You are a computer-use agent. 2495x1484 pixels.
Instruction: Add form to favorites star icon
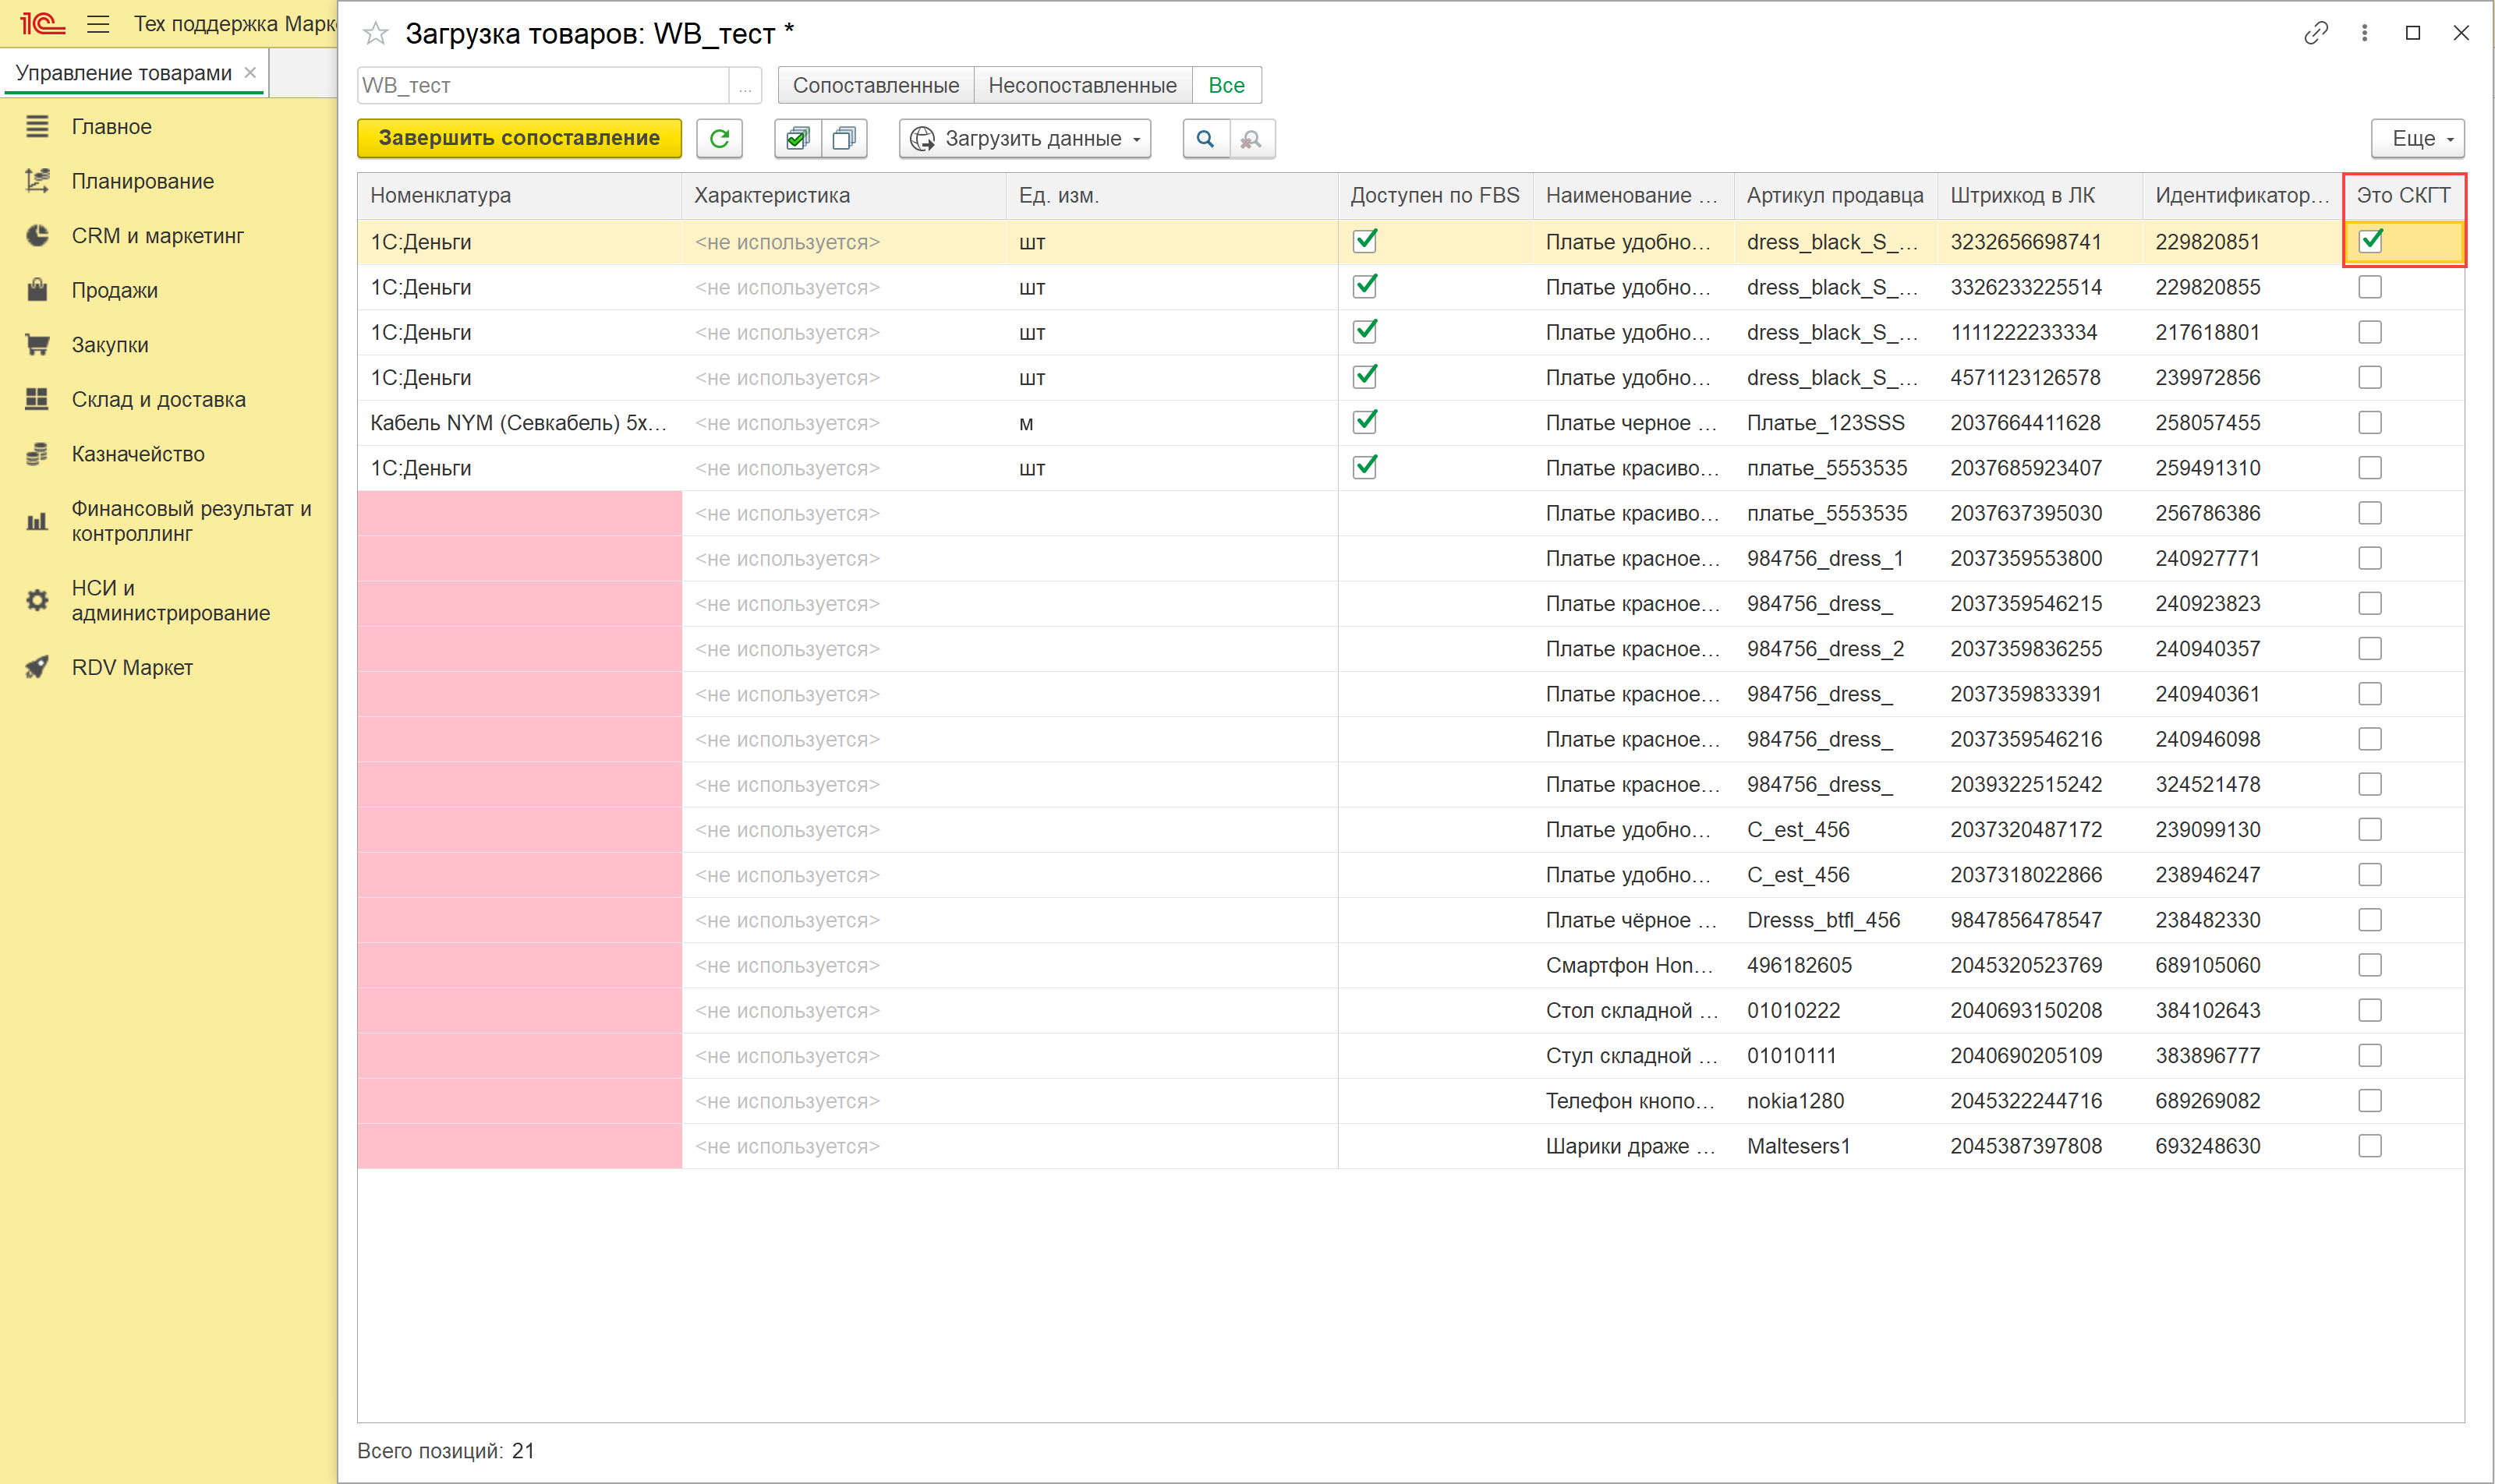pos(375,34)
